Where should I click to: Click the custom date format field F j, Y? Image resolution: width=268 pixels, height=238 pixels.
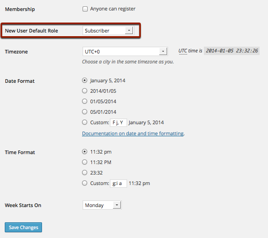(118, 123)
